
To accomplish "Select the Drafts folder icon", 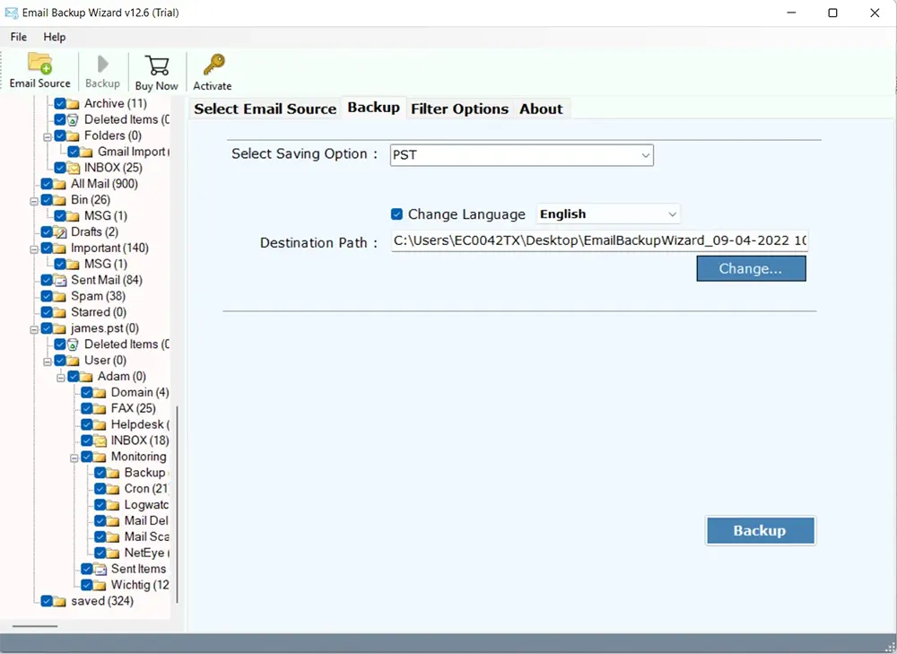I will (x=60, y=232).
